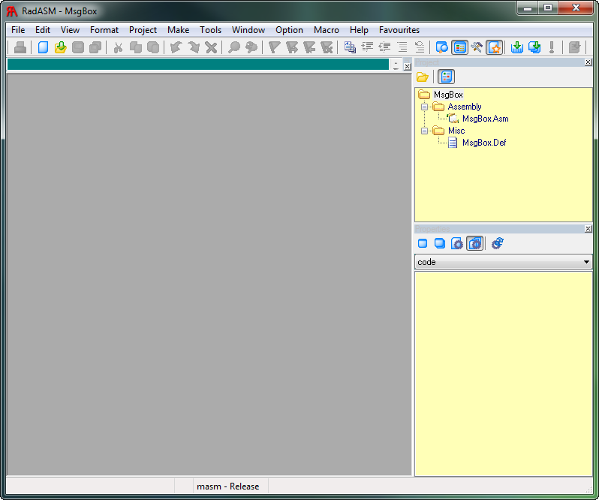
Task: Open the View menu
Action: 70,30
